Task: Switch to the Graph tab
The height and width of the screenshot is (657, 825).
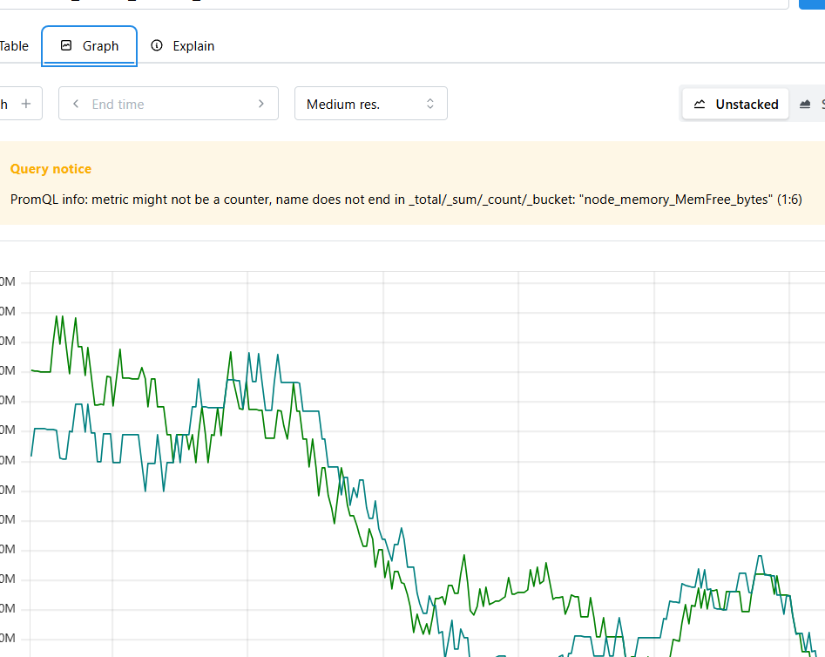Action: point(90,46)
